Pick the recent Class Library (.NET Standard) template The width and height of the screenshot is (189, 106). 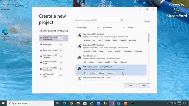coord(53,56)
